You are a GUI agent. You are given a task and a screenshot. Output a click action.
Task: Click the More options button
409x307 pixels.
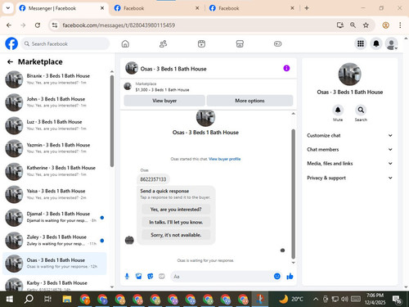[x=249, y=101]
